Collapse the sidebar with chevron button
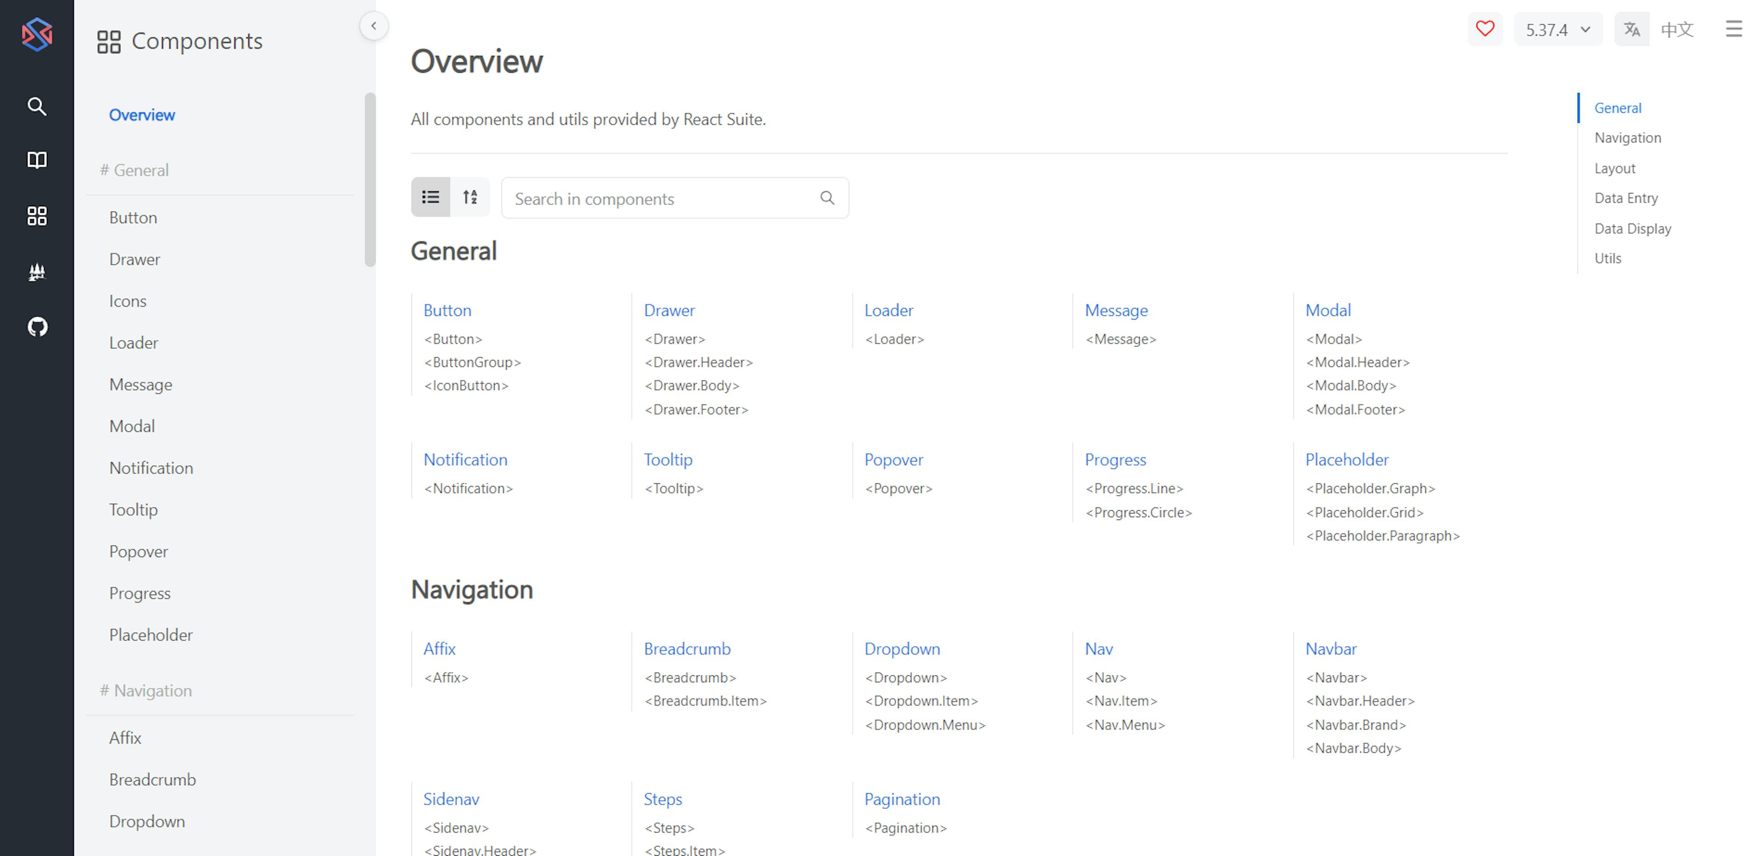This screenshot has width=1762, height=856. (374, 26)
